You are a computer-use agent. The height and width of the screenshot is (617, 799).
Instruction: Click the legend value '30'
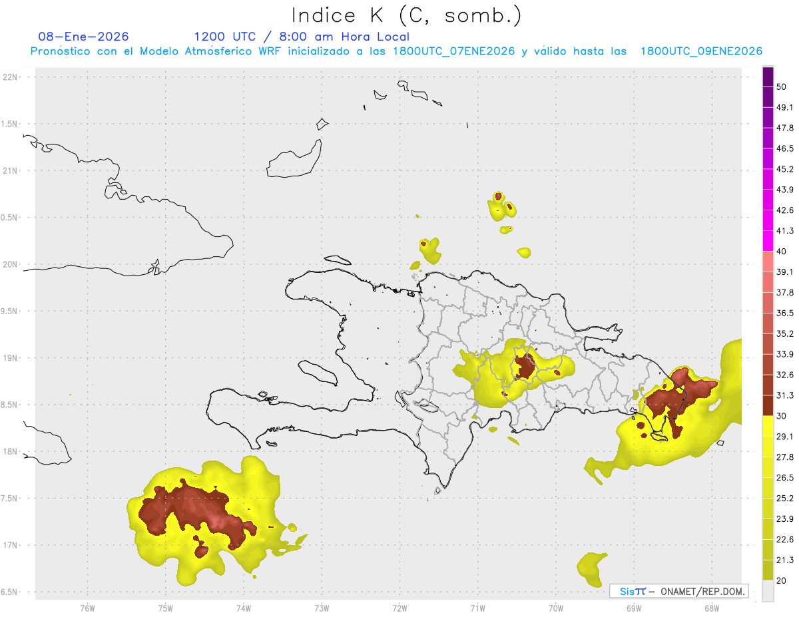[x=782, y=416]
